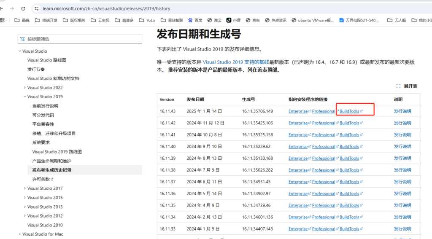Select 系统要求 in sidebar
432x239 pixels.
tap(41, 142)
